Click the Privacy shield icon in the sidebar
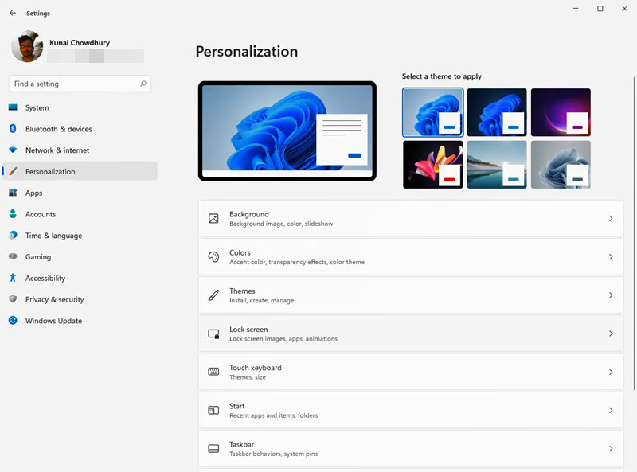 pos(13,299)
